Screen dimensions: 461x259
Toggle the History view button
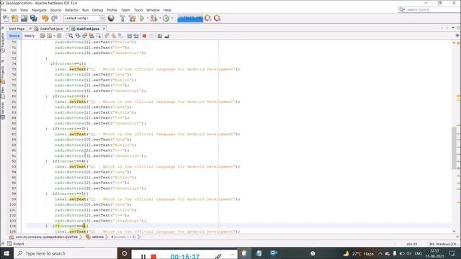pos(30,36)
